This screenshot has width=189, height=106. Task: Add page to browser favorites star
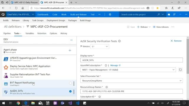coord(157,8)
